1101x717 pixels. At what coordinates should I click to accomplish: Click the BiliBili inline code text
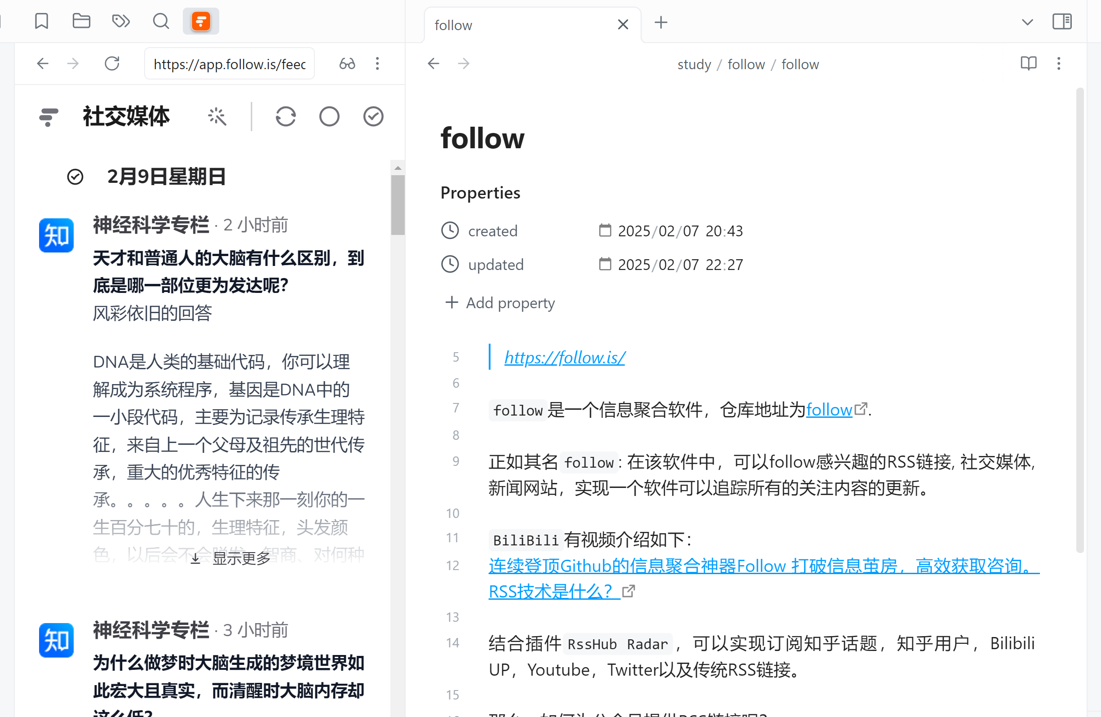click(x=526, y=540)
